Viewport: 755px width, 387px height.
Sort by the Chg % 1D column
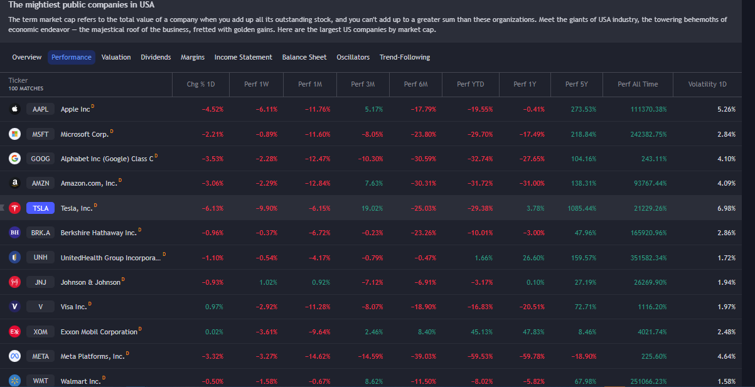(x=201, y=84)
